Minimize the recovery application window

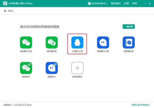click(145, 4)
